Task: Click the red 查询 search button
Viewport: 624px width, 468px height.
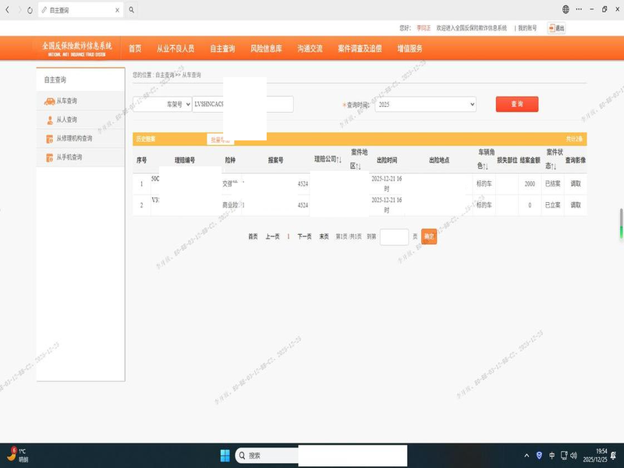Action: pyautogui.click(x=516, y=105)
